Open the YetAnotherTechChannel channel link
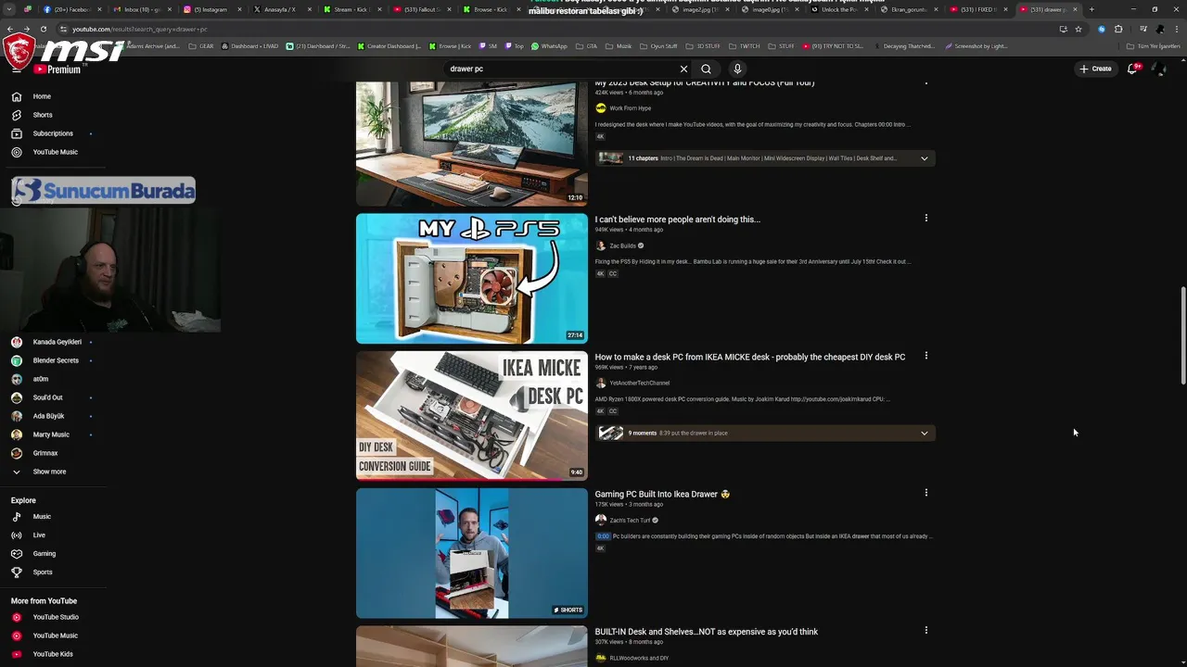 click(x=639, y=383)
